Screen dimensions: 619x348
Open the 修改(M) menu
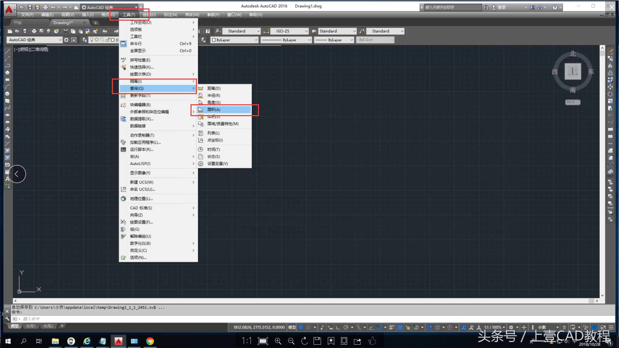click(192, 15)
